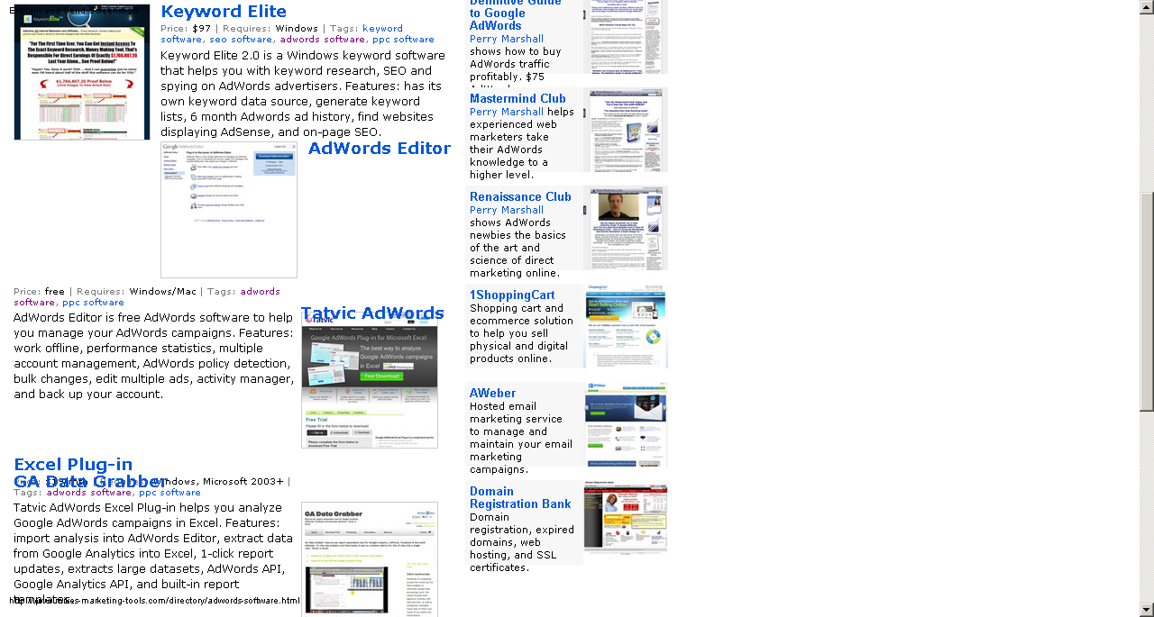
Task: Click the AWeber thumbnail image
Action: click(627, 424)
